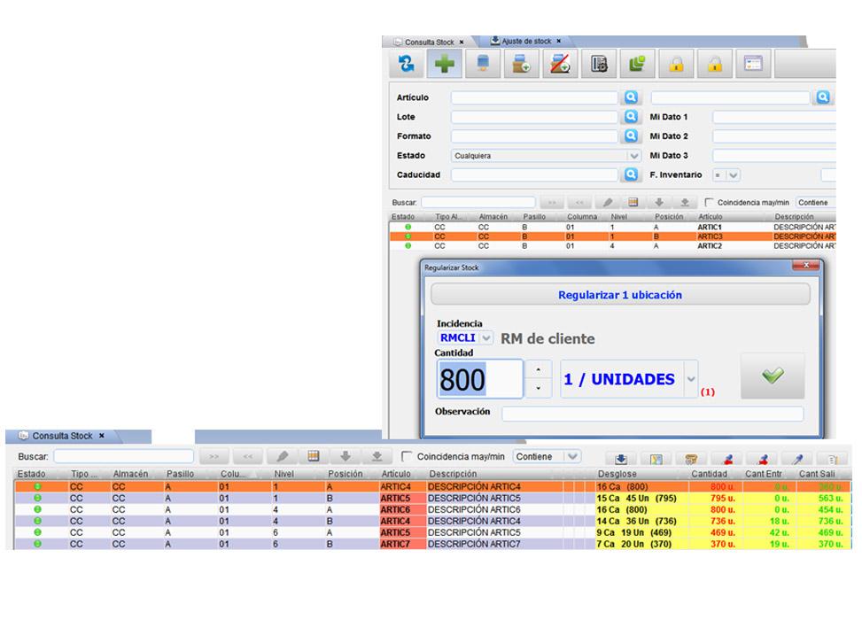Click the pencil icon in lower Consulta Stock panel
This screenshot has width=862, height=620.
click(x=282, y=456)
